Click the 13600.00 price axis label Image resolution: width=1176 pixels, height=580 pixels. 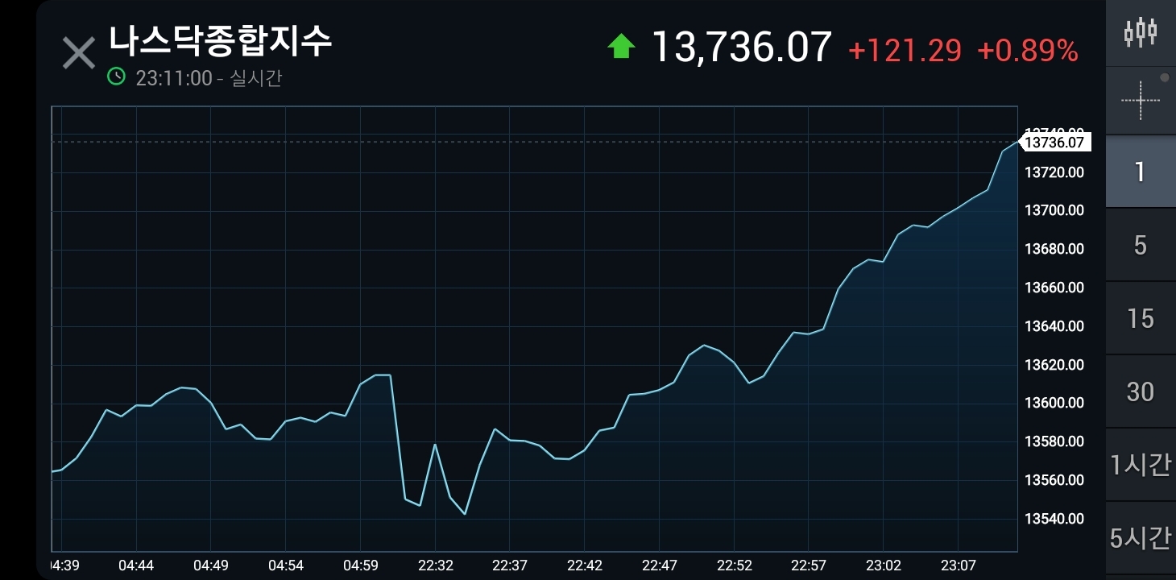pos(1054,403)
